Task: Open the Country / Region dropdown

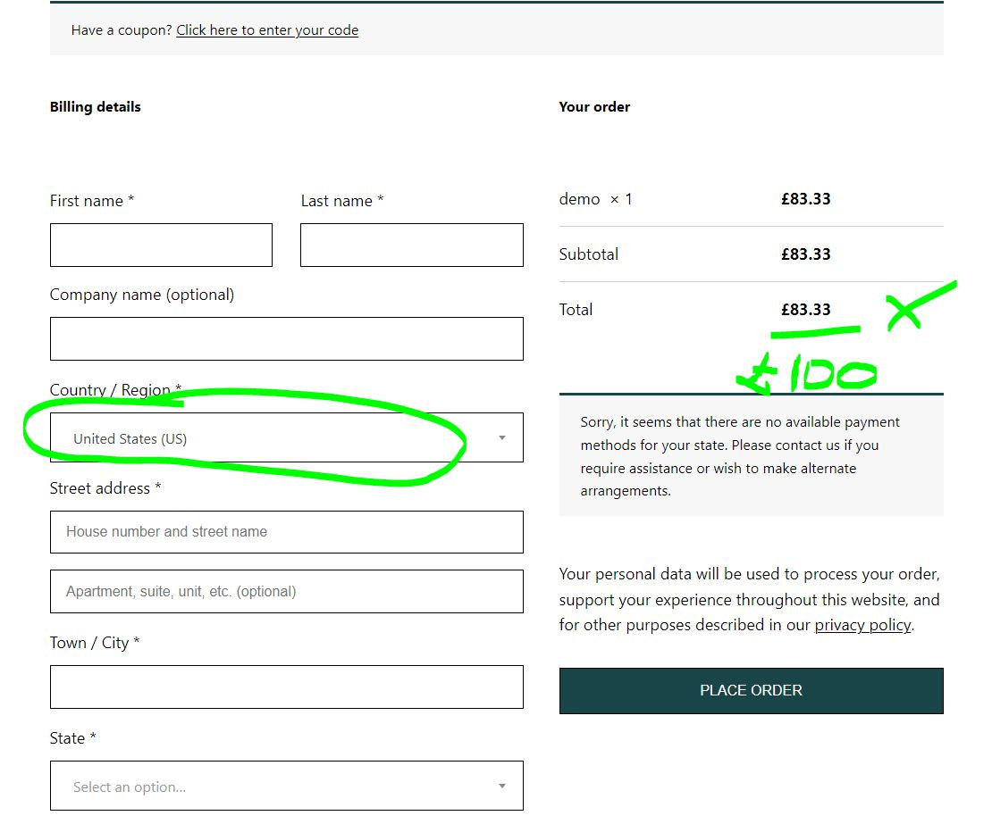Action: [287, 438]
